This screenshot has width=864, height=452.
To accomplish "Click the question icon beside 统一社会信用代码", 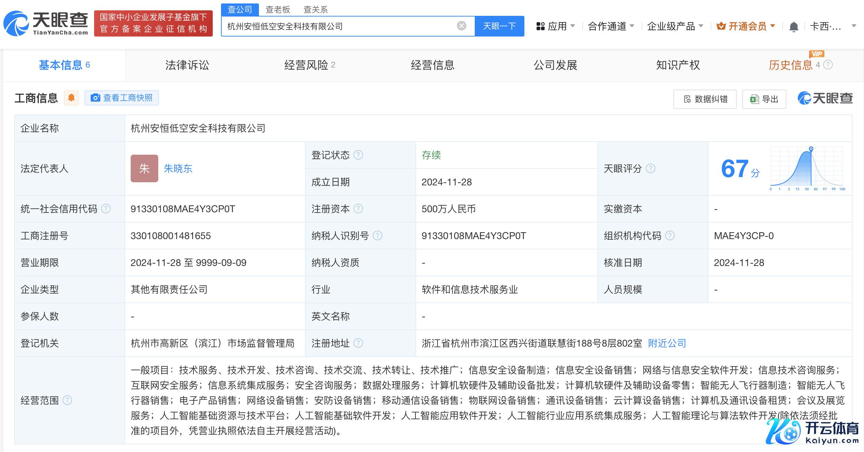I will [106, 209].
